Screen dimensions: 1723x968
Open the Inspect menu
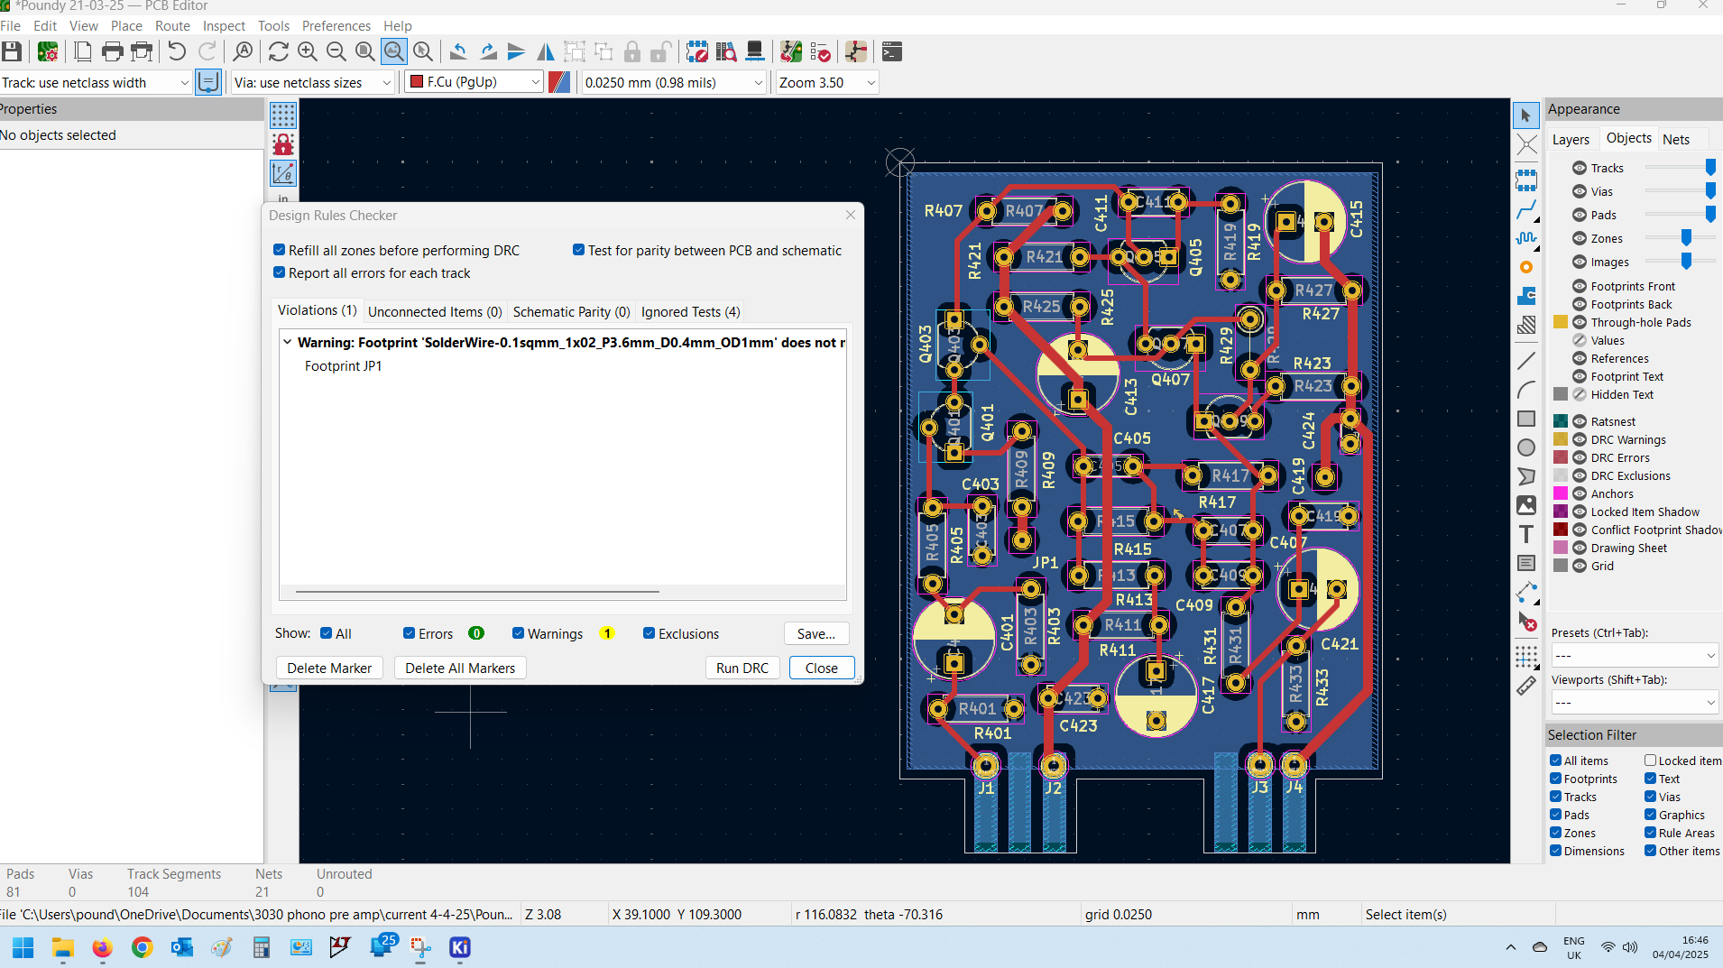click(x=224, y=25)
